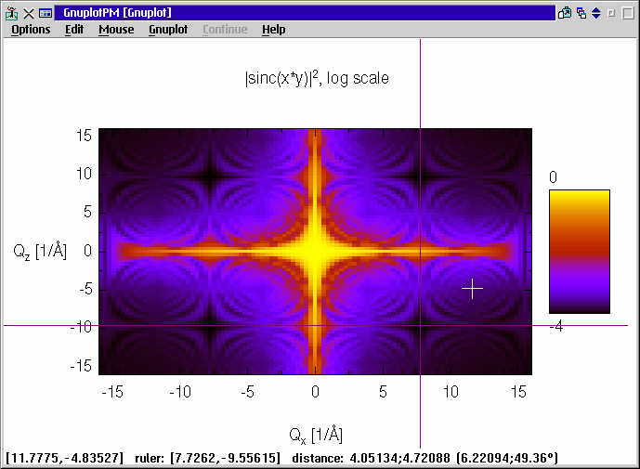
Task: Click the cascading windows icon in title bar
Action: [x=581, y=13]
